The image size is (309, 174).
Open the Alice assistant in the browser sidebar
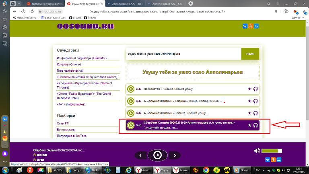point(5,154)
